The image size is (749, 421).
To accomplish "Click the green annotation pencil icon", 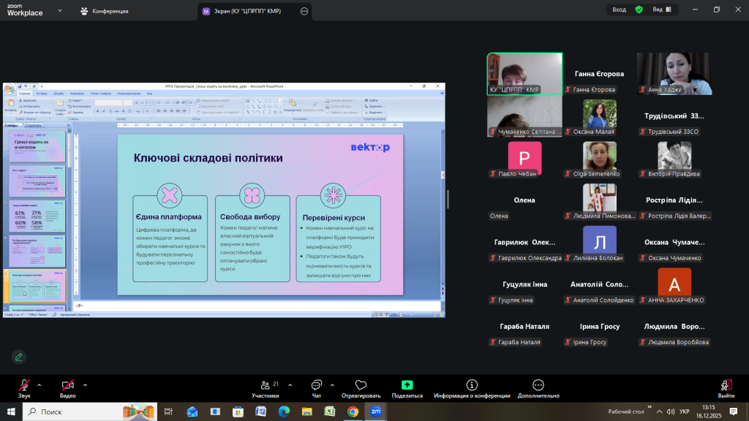I will tap(18, 357).
